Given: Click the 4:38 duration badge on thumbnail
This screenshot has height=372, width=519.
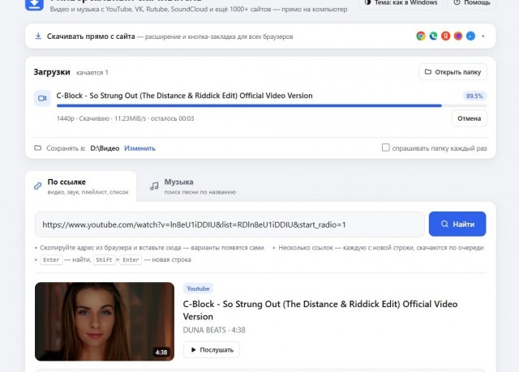Looking at the screenshot, I should tap(161, 353).
